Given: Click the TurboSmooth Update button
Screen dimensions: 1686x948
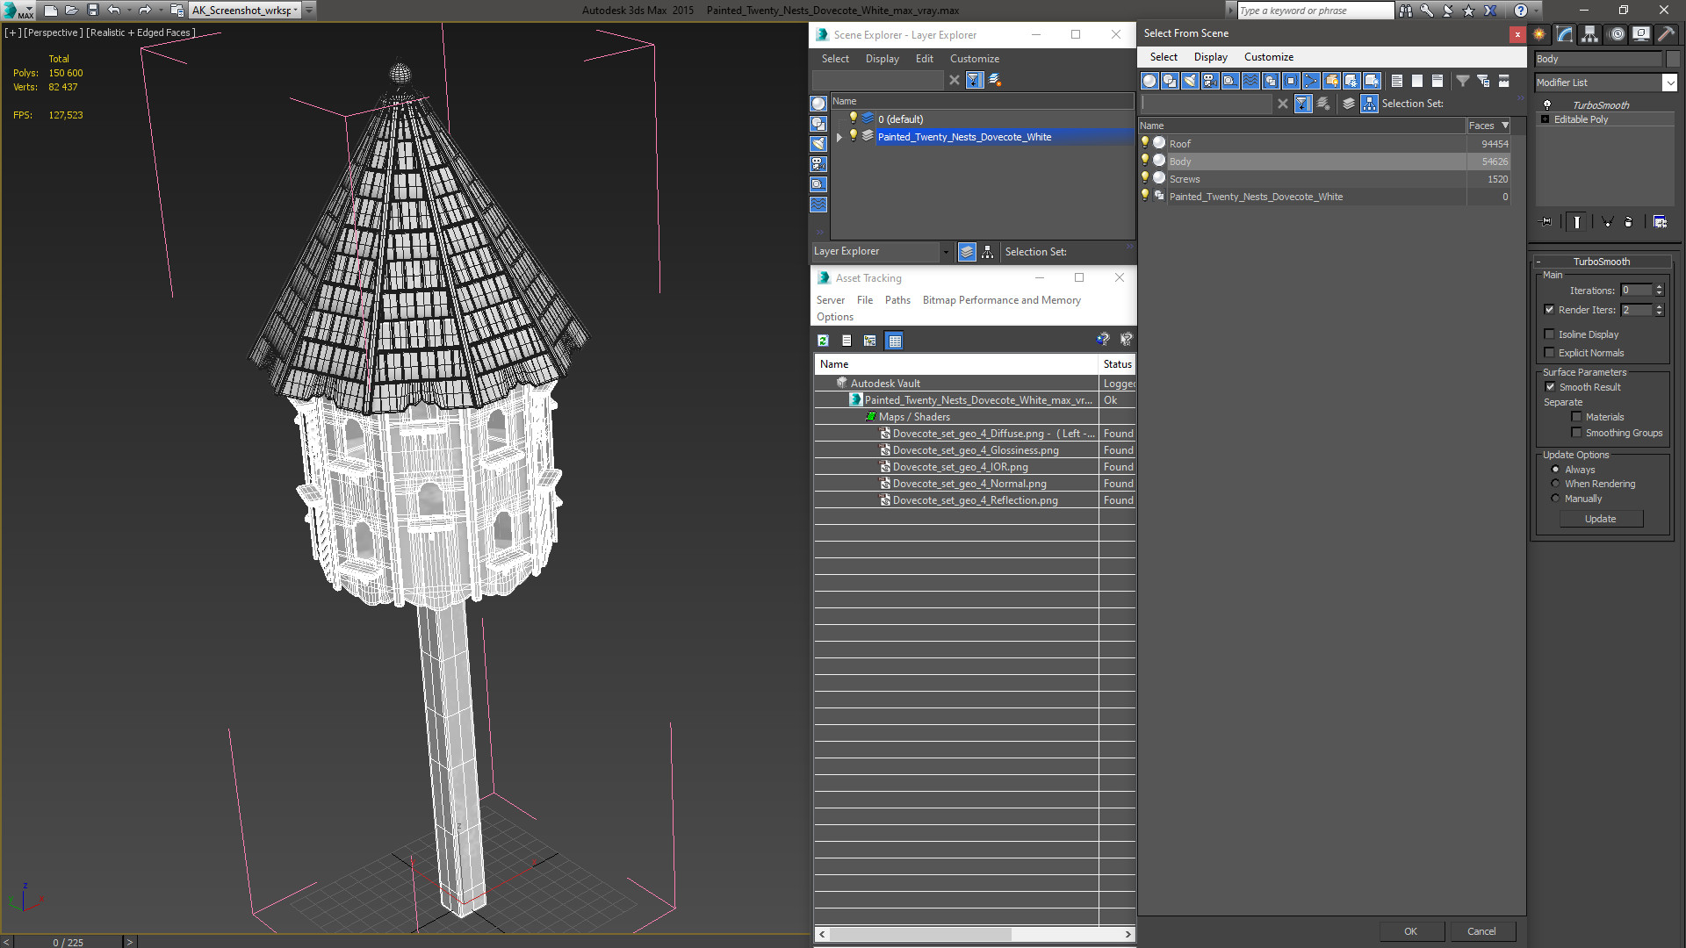Looking at the screenshot, I should click(x=1600, y=519).
